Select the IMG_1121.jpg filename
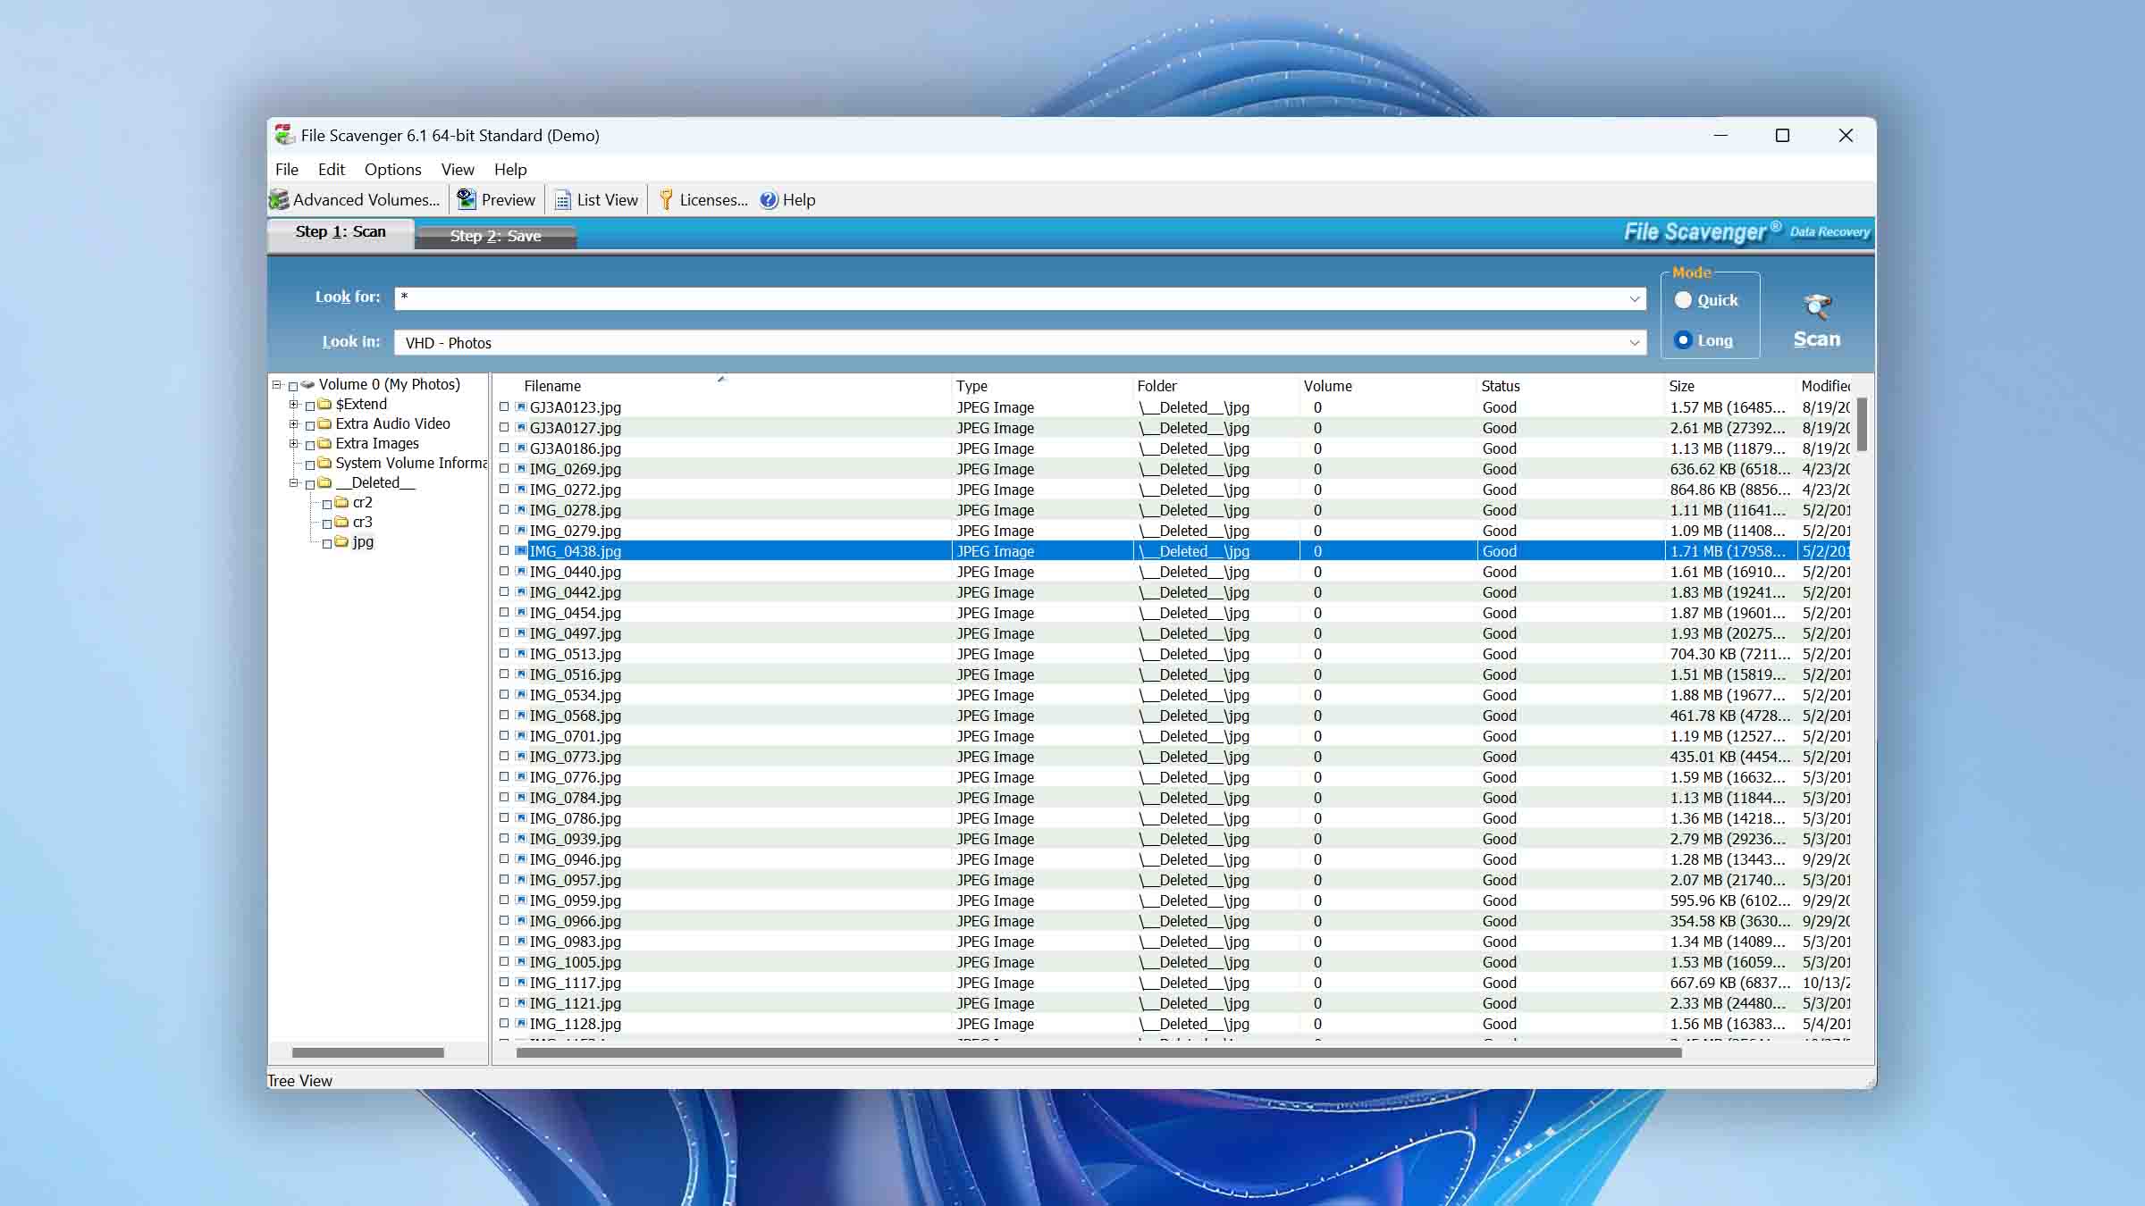The image size is (2145, 1206). pyautogui.click(x=575, y=1003)
